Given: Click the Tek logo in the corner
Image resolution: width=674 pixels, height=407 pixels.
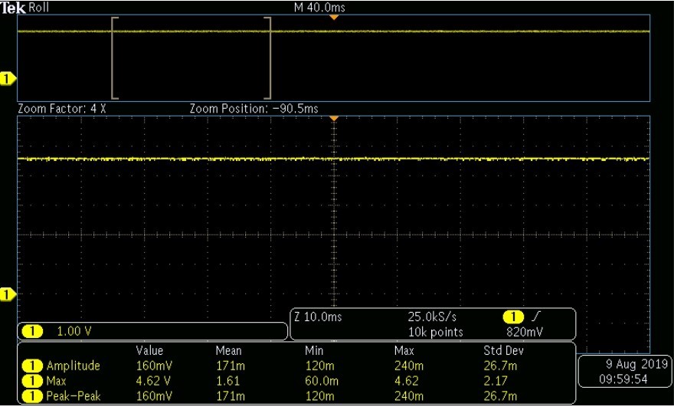Looking at the screenshot, I should [13, 8].
